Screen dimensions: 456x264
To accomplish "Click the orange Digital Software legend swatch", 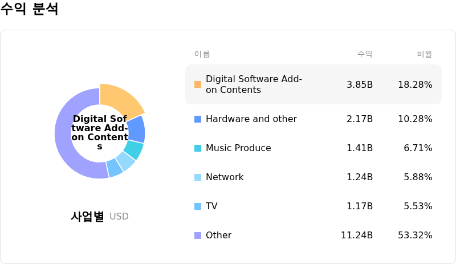I will tap(198, 84).
